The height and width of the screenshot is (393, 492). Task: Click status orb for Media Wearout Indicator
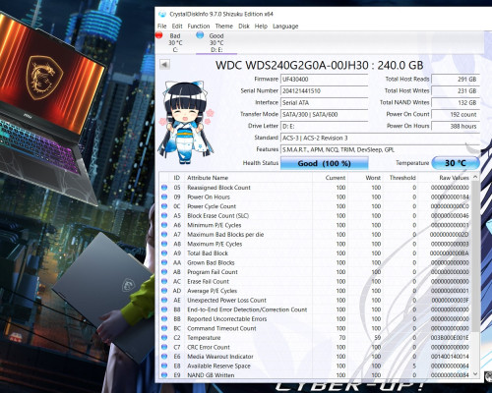[x=164, y=357]
